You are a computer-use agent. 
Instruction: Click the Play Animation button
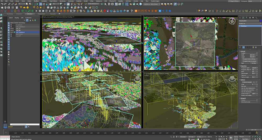222,137
